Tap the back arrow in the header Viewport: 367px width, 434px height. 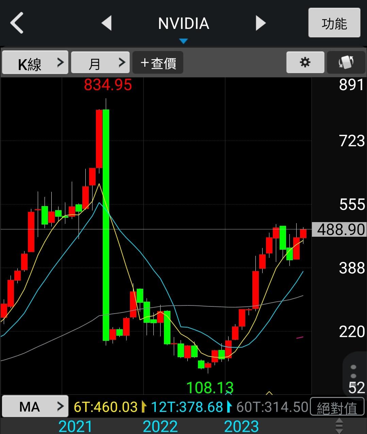click(17, 23)
